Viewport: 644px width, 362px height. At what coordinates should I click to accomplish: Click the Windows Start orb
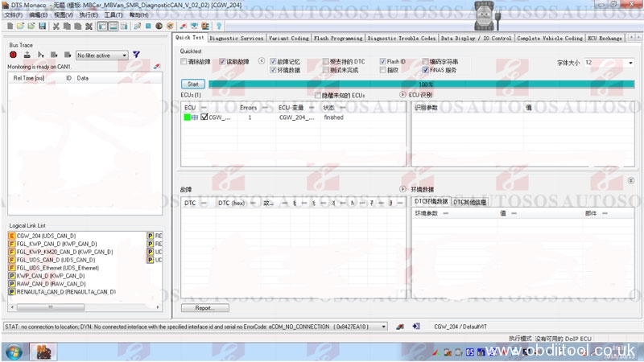(x=14, y=352)
